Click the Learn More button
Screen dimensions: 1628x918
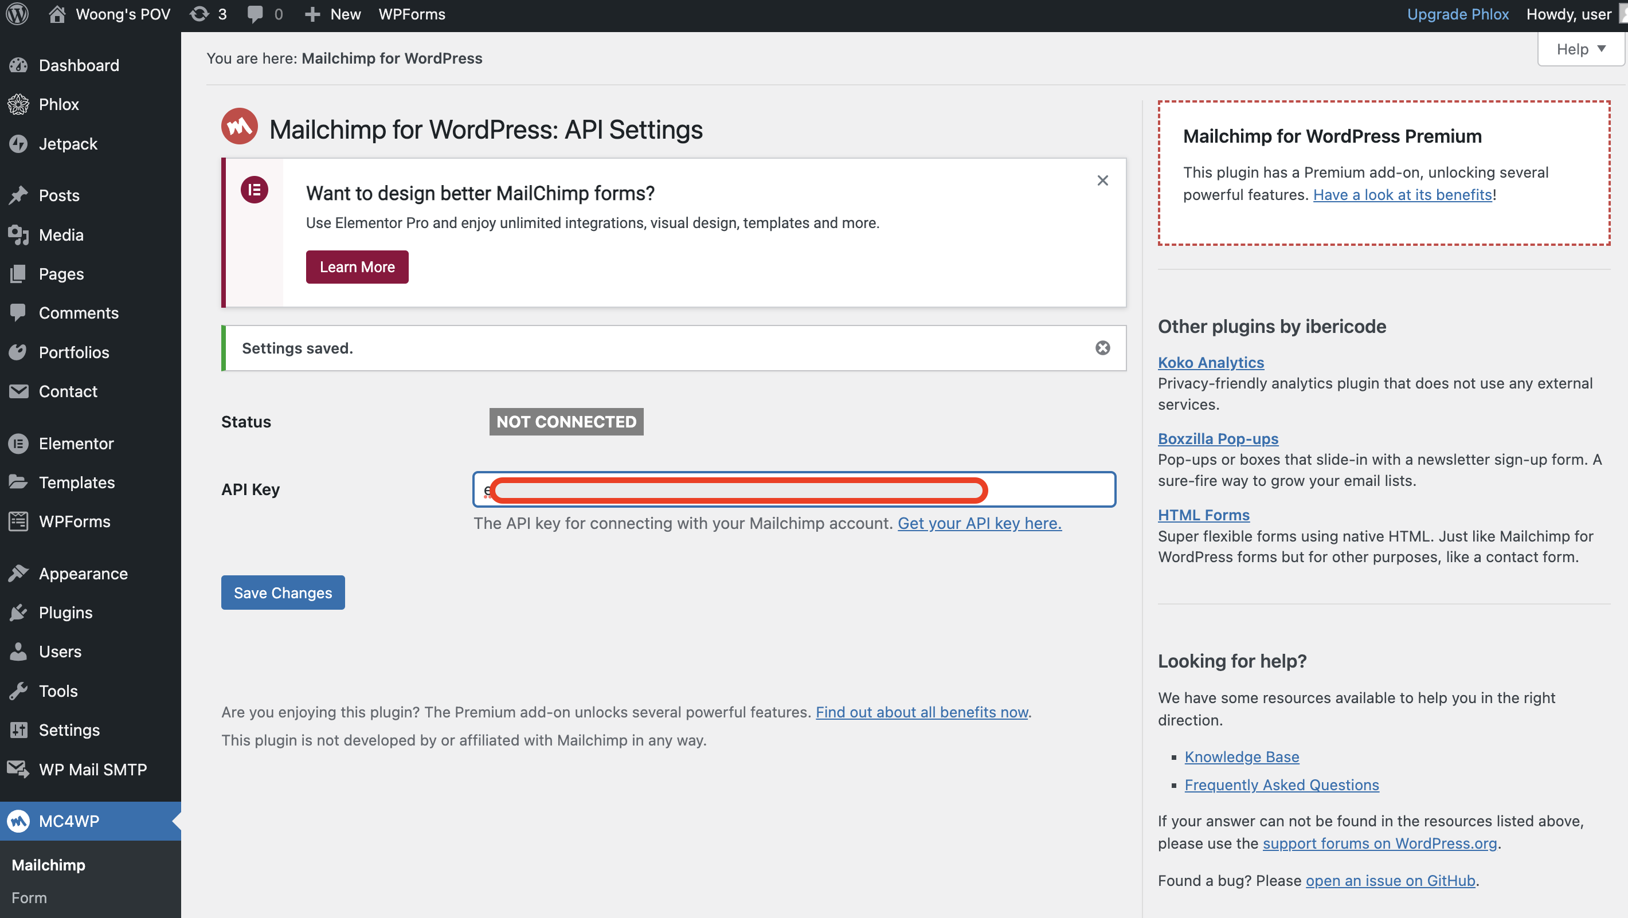[x=357, y=267]
